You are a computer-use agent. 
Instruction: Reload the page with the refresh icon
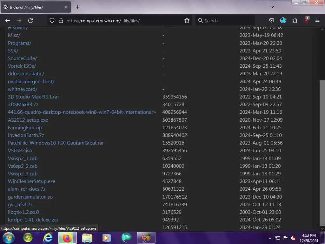[x=30, y=21]
